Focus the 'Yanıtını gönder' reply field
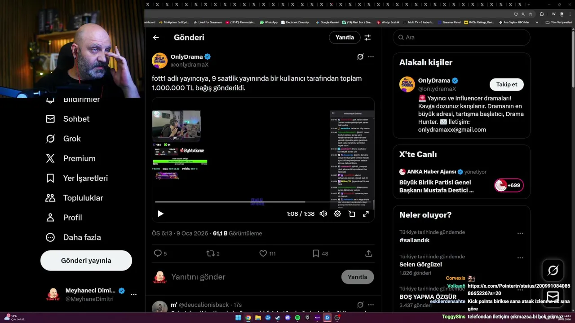The width and height of the screenshot is (575, 323). point(254,277)
